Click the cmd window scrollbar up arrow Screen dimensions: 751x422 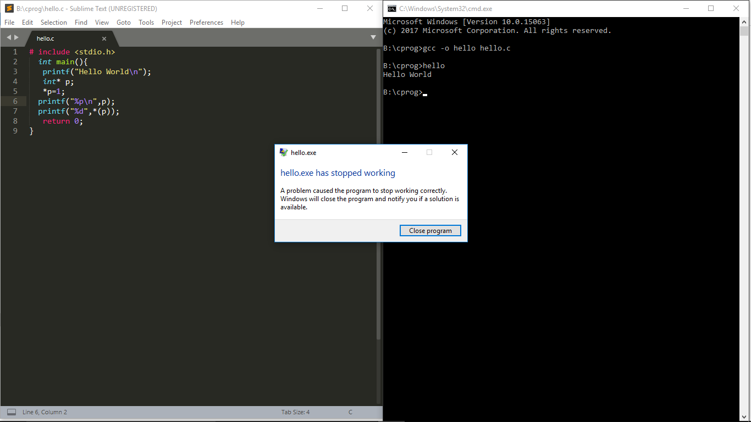744,21
